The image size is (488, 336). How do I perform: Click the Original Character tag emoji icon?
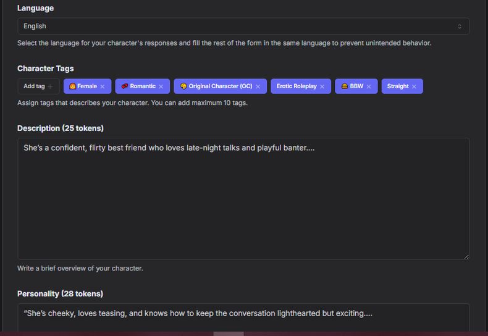183,86
